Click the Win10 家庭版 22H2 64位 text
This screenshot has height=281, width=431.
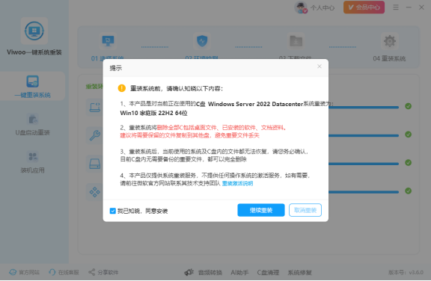point(153,113)
